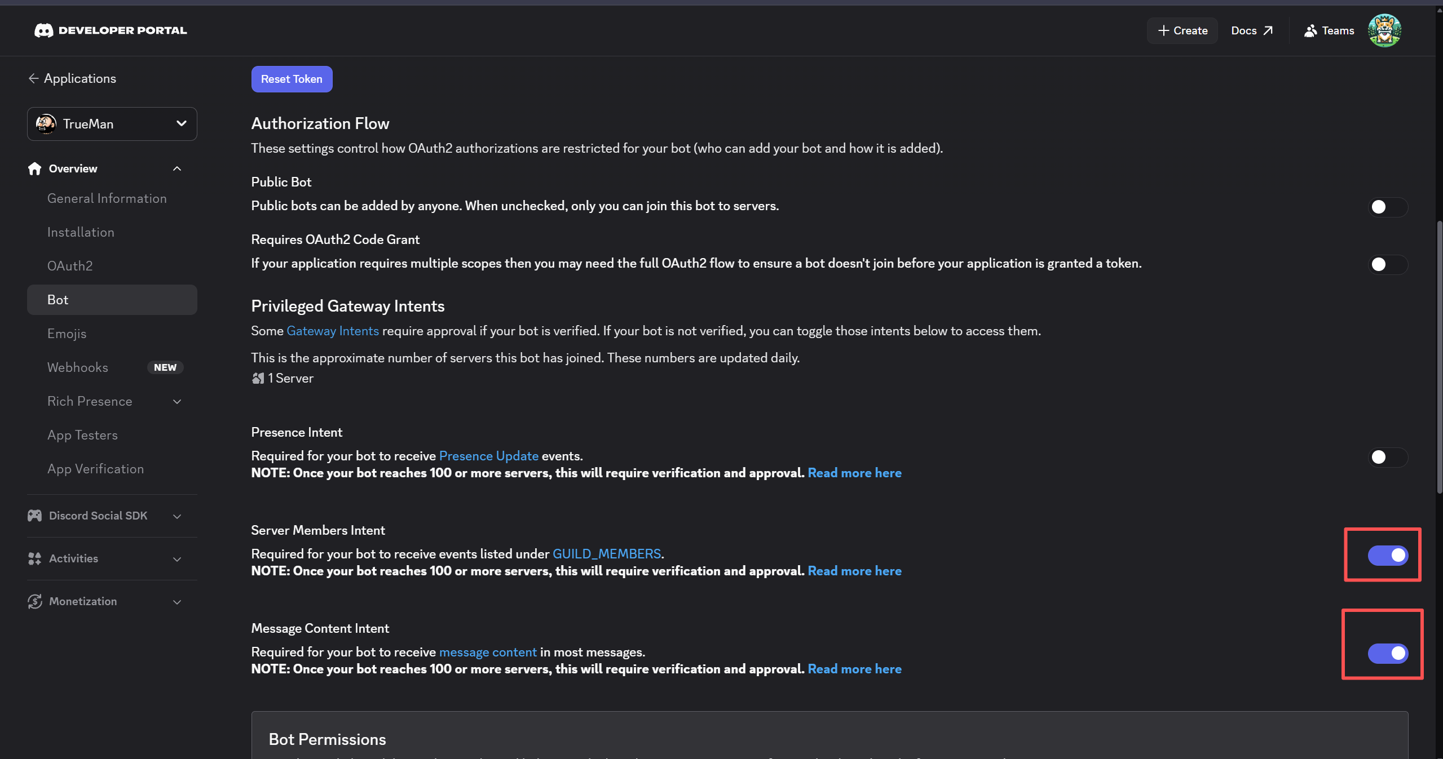This screenshot has height=759, width=1443.
Task: Expand the Rich Presence submenu chevron
Action: click(x=177, y=401)
